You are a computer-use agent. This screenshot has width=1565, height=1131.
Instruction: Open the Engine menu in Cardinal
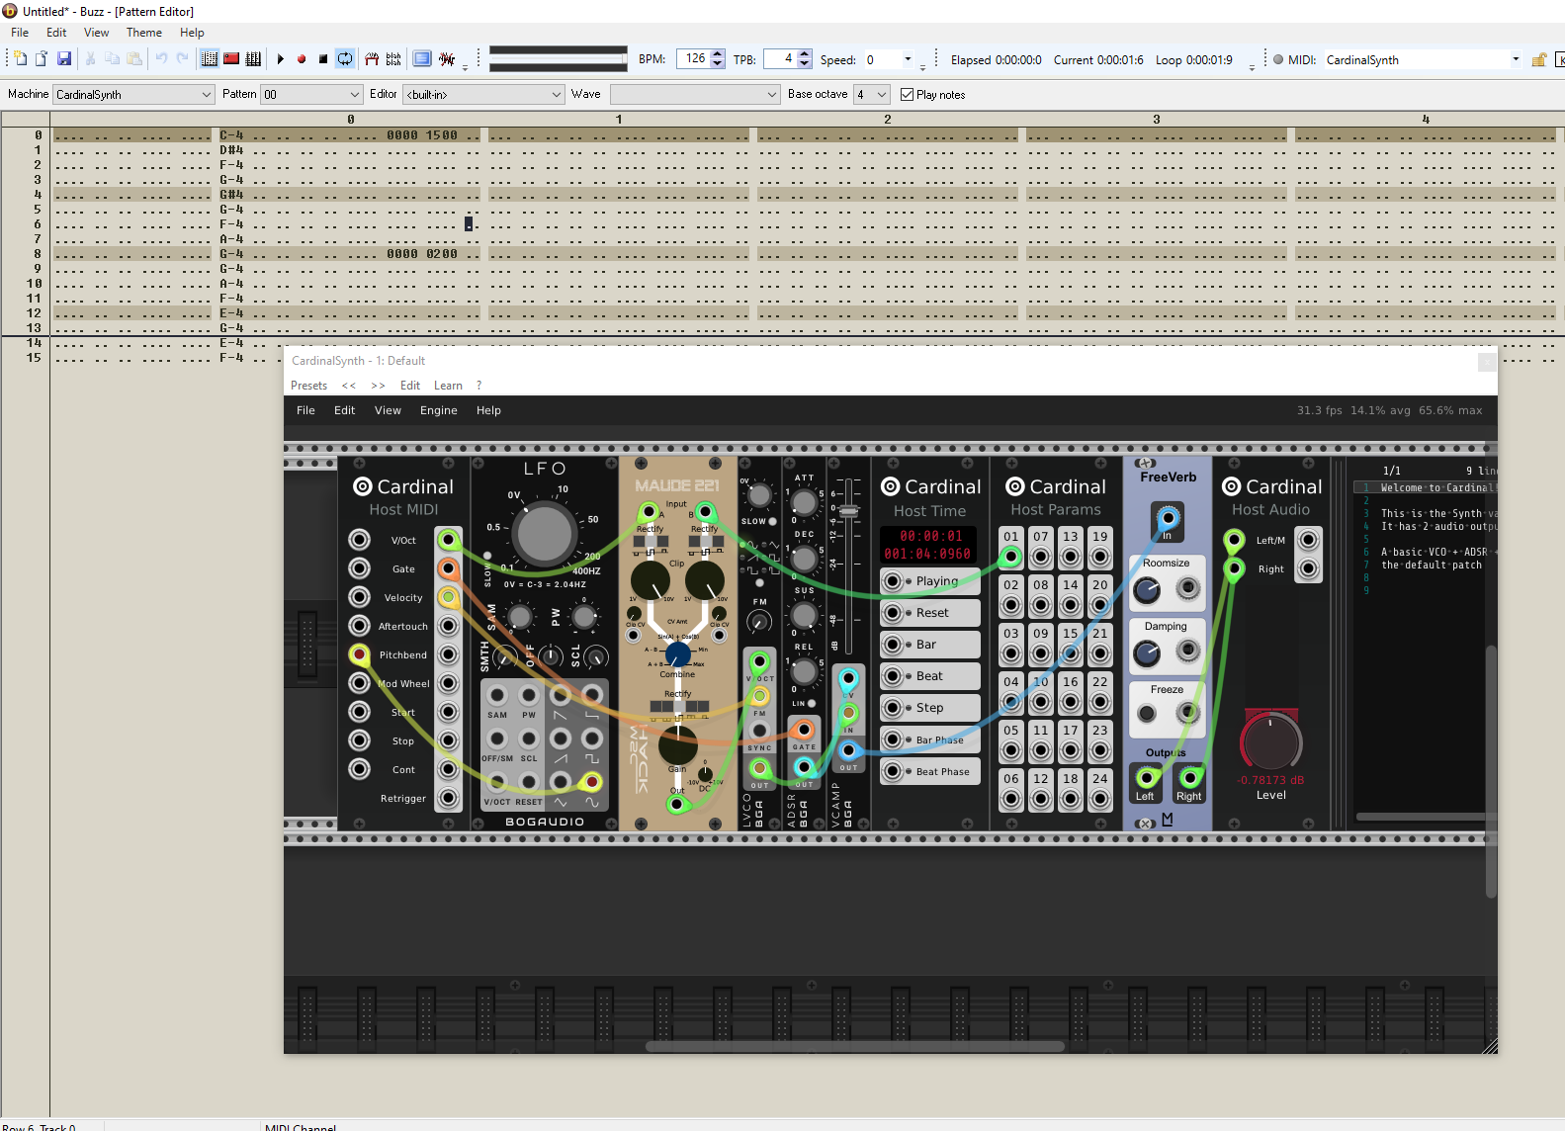tap(438, 410)
